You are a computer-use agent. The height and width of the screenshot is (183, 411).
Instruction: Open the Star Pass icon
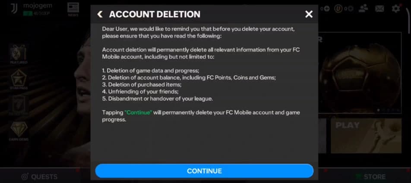coord(19,80)
